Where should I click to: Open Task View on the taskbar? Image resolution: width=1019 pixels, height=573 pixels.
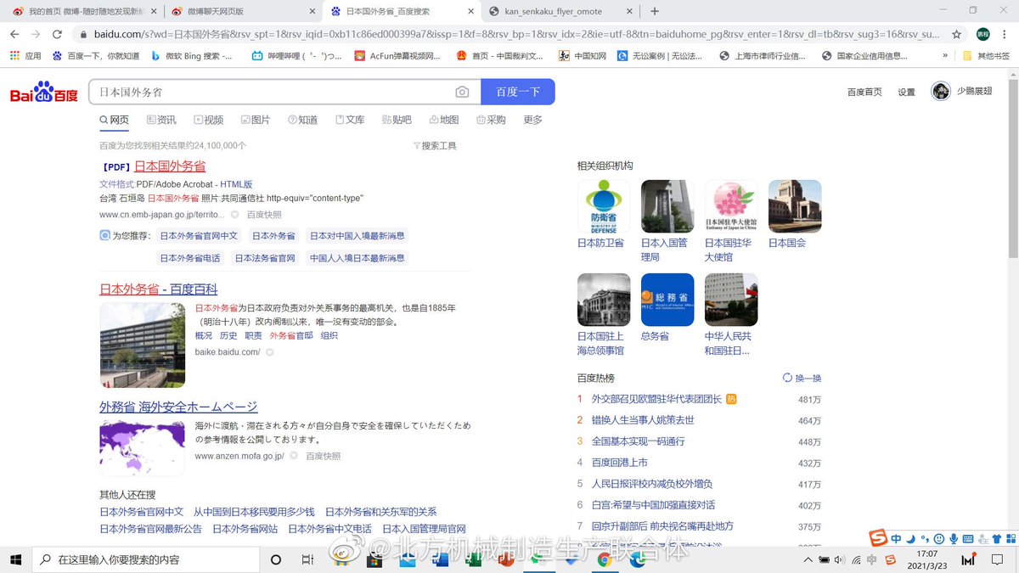pyautogui.click(x=307, y=559)
